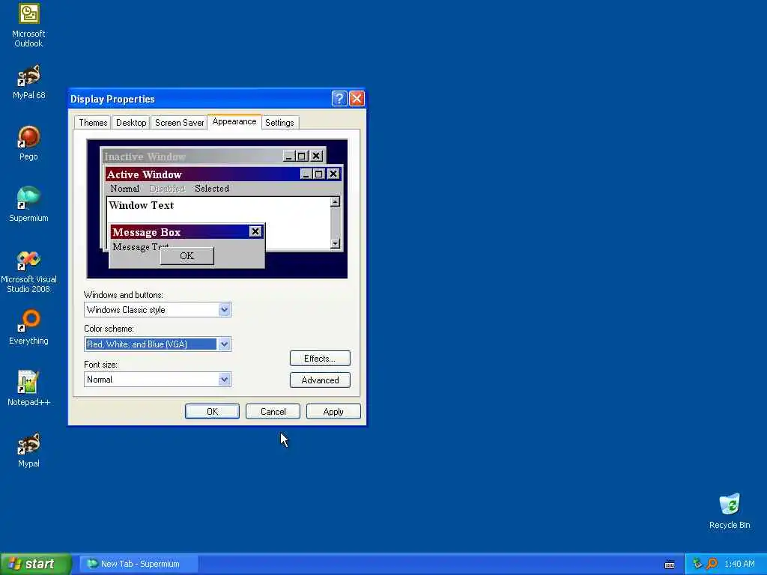
Task: Open the Screen Saver tab
Action: pos(179,123)
